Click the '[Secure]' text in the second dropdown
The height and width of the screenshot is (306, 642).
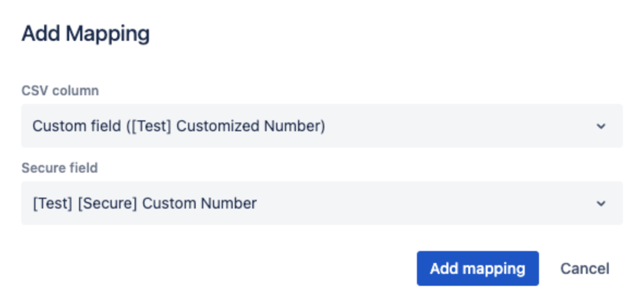tap(107, 204)
